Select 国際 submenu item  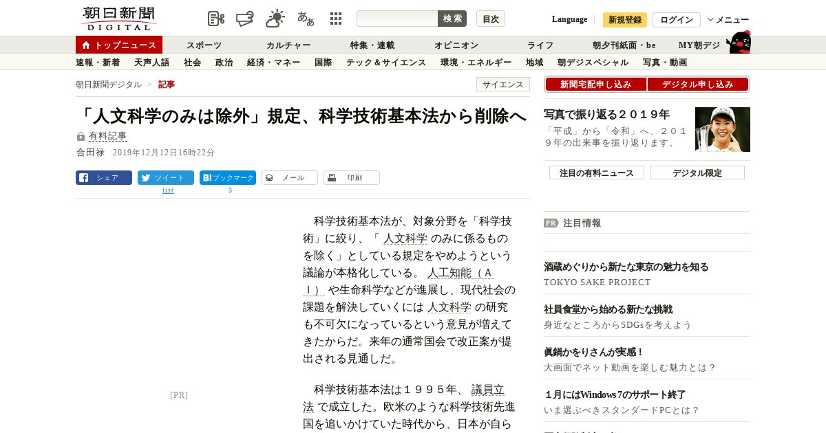tap(324, 63)
